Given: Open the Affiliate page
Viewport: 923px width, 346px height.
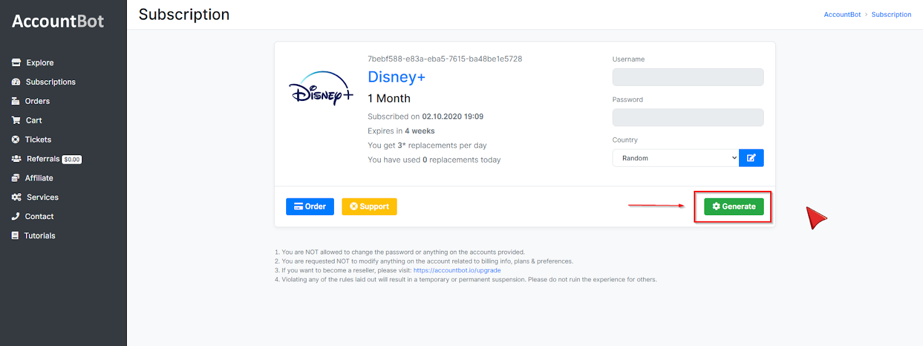Looking at the screenshot, I should click(39, 178).
